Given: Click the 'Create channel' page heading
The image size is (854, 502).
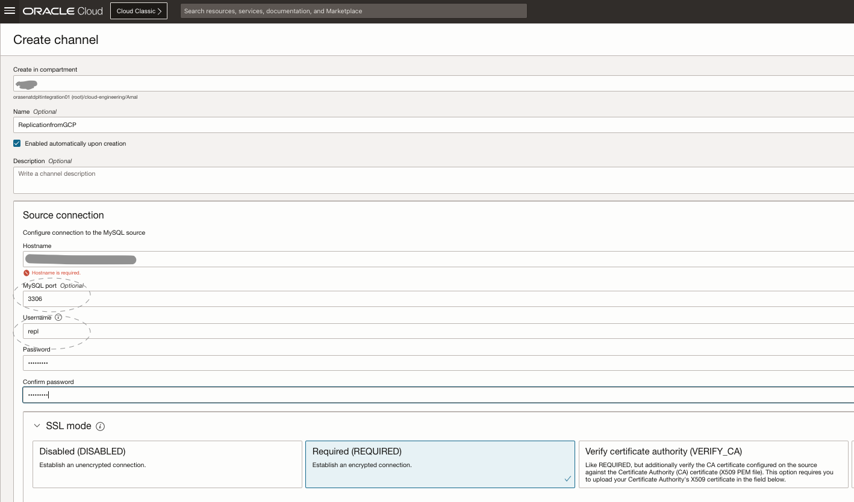Looking at the screenshot, I should [56, 40].
